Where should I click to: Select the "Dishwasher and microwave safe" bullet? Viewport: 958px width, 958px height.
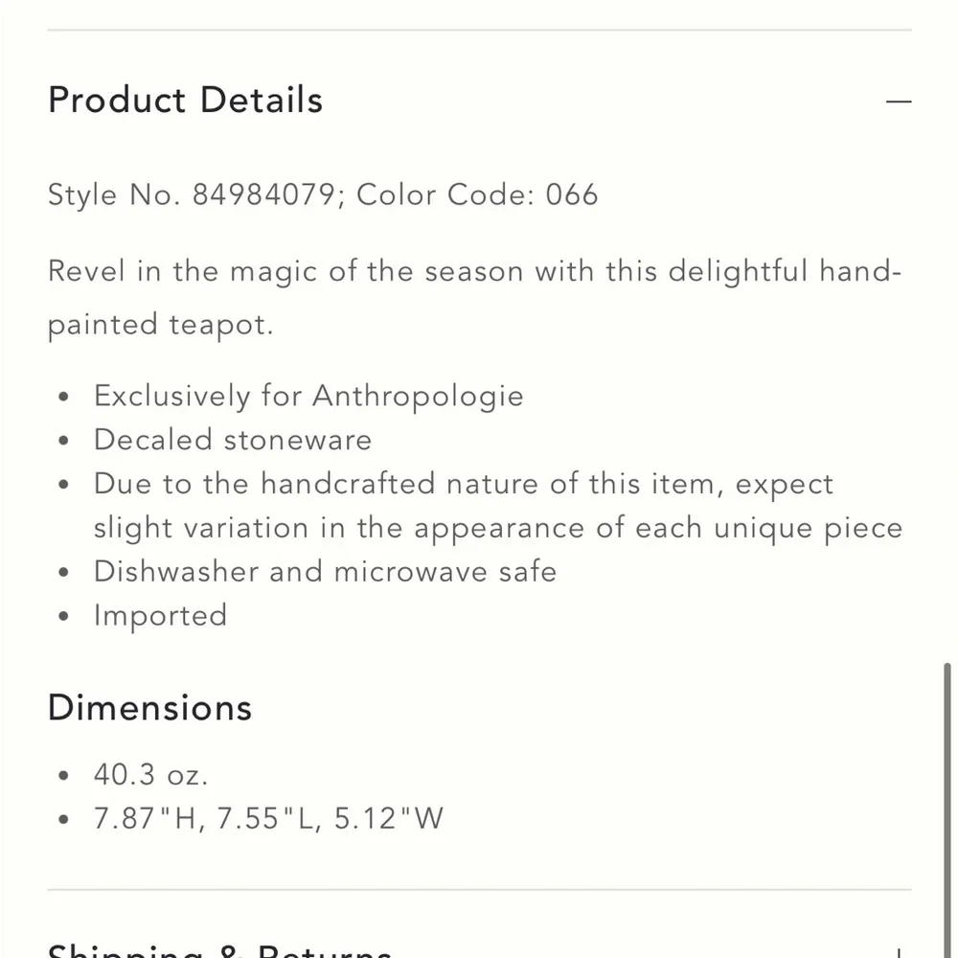tap(325, 572)
